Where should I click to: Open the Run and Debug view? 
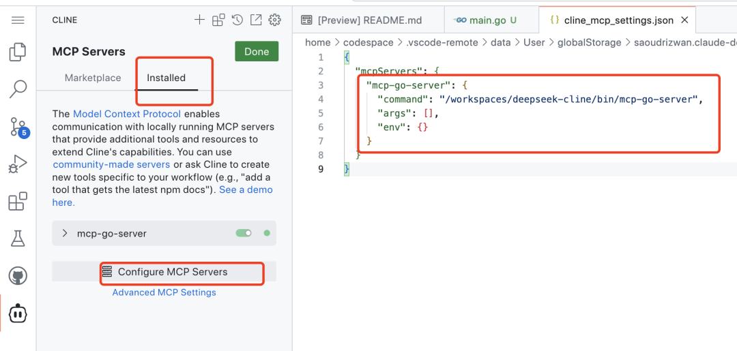18,164
